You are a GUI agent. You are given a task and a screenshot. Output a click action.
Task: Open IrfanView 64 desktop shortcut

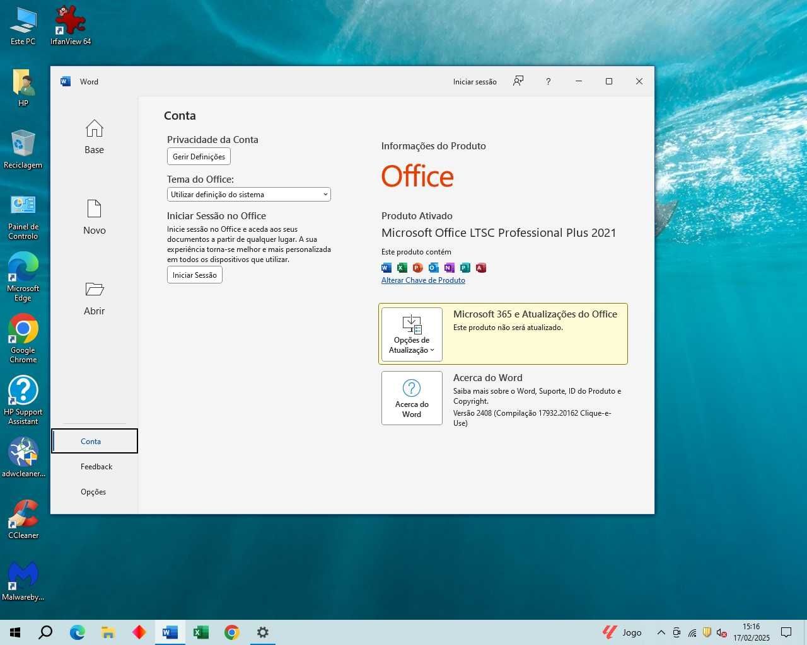point(71,26)
